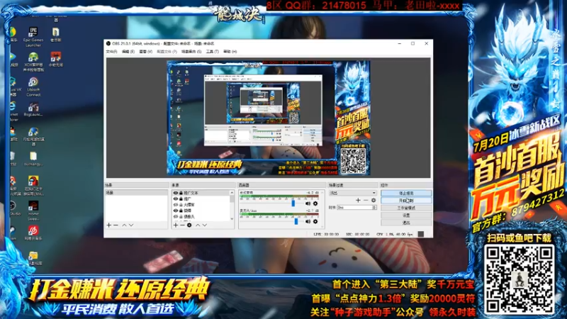Remove the source with the Sources panel minus icon
The height and width of the screenshot is (319, 567).
[x=182, y=225]
